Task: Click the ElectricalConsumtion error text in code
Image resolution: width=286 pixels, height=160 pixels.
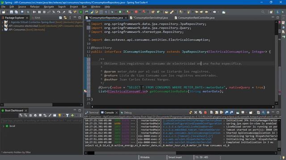Action: (x=127, y=91)
